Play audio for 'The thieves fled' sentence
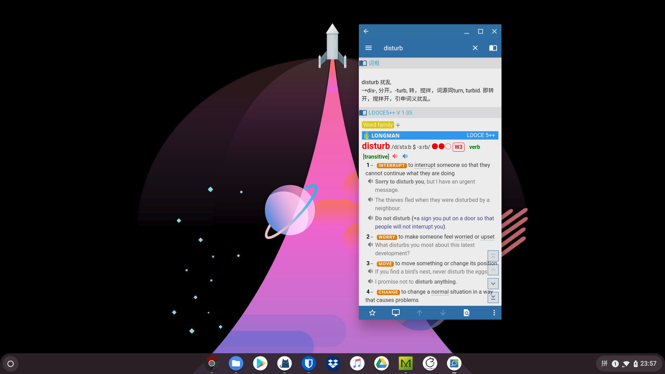665x374 pixels. [371, 199]
